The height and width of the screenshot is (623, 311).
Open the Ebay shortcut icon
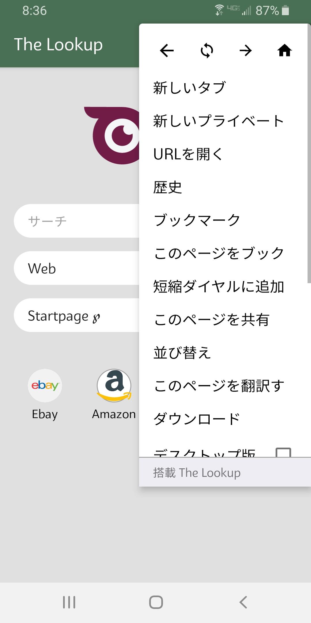45,385
